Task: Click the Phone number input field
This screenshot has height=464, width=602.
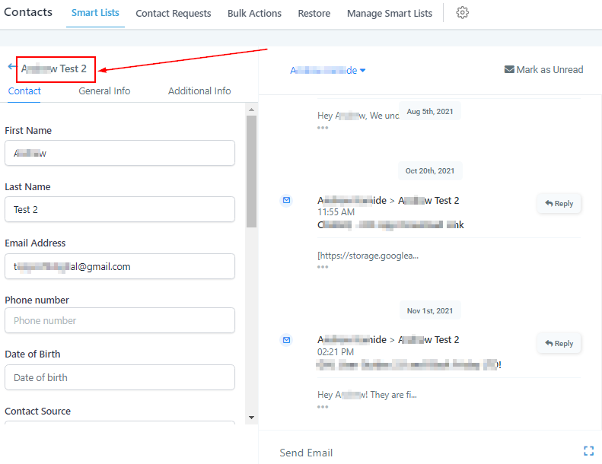Action: tap(119, 320)
